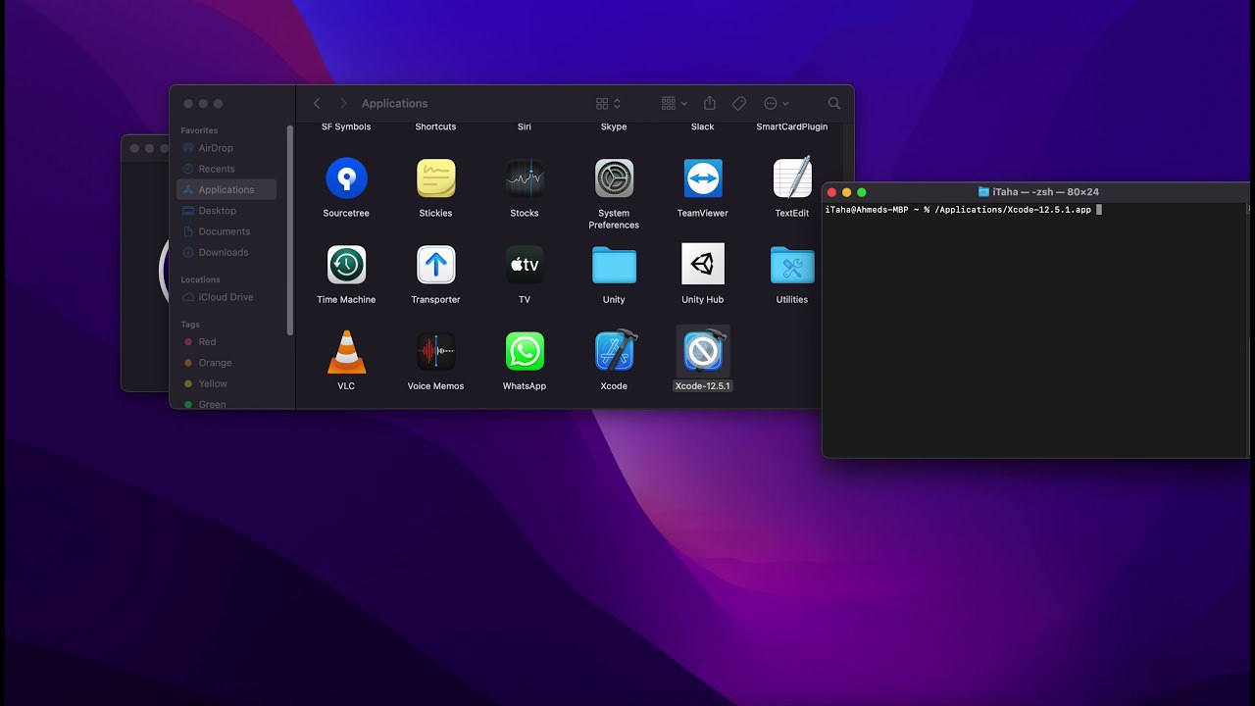Open the Finder group-by dropdown
The height and width of the screenshot is (706, 1255).
point(674,103)
